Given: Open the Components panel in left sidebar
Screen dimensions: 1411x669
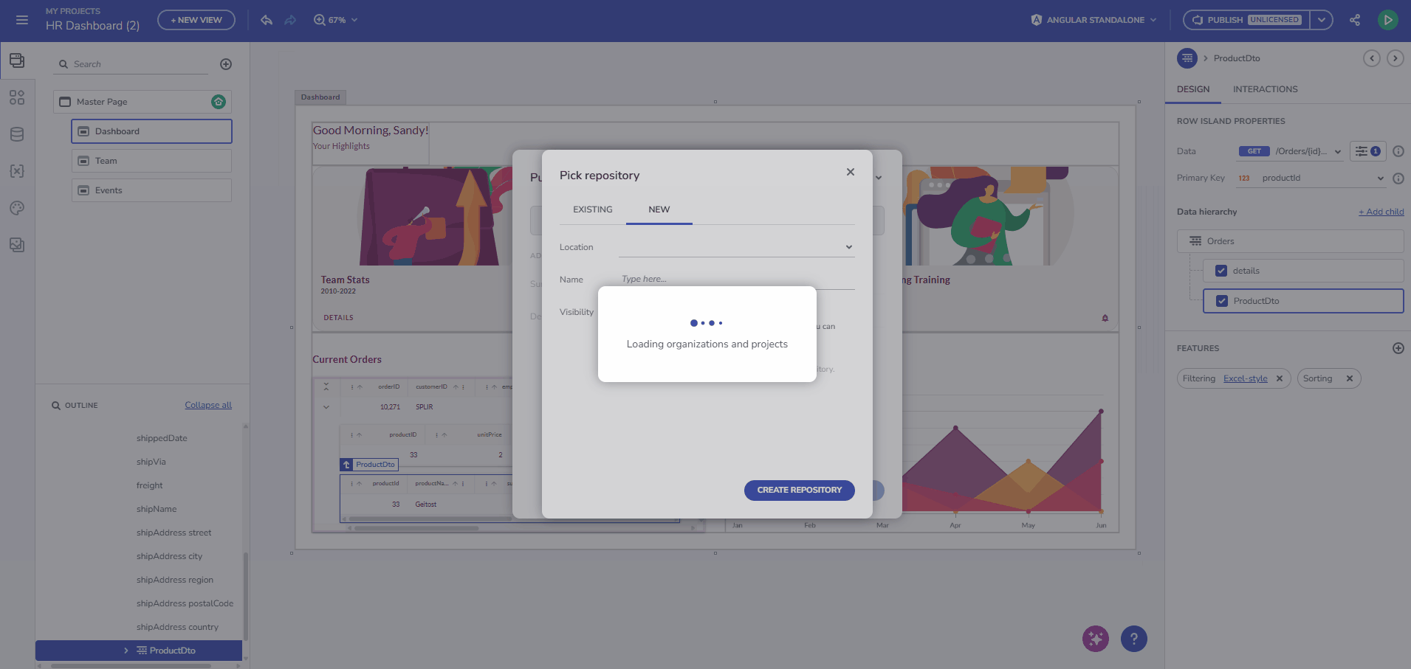Looking at the screenshot, I should [17, 97].
